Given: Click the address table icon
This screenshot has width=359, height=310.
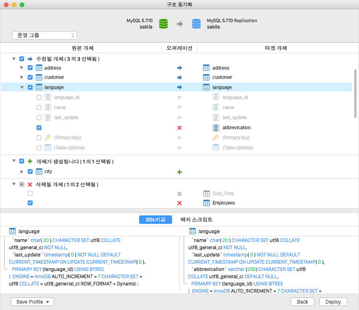Looking at the screenshot, I should click(x=39, y=67).
